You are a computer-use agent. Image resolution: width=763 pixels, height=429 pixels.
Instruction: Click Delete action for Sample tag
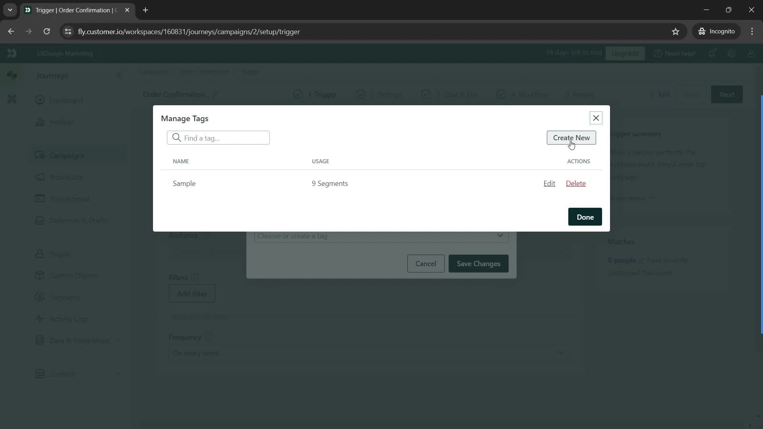tap(575, 183)
